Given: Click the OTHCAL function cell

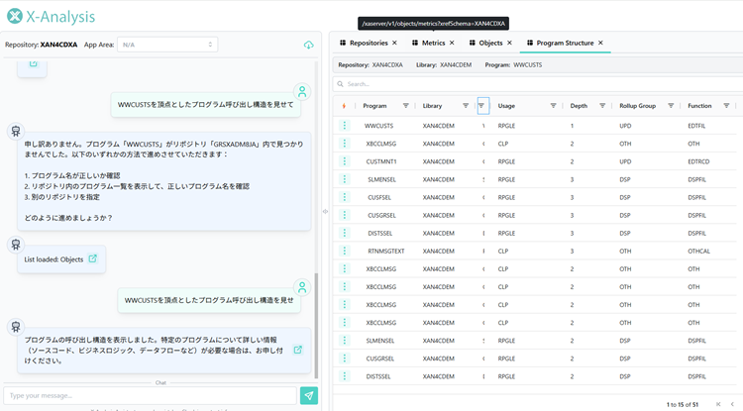Looking at the screenshot, I should pos(698,251).
